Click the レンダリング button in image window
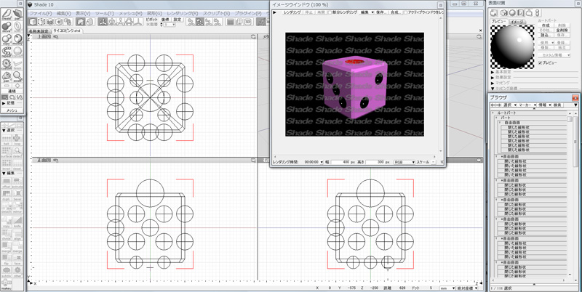The width and height of the screenshot is (582, 292). [x=292, y=12]
